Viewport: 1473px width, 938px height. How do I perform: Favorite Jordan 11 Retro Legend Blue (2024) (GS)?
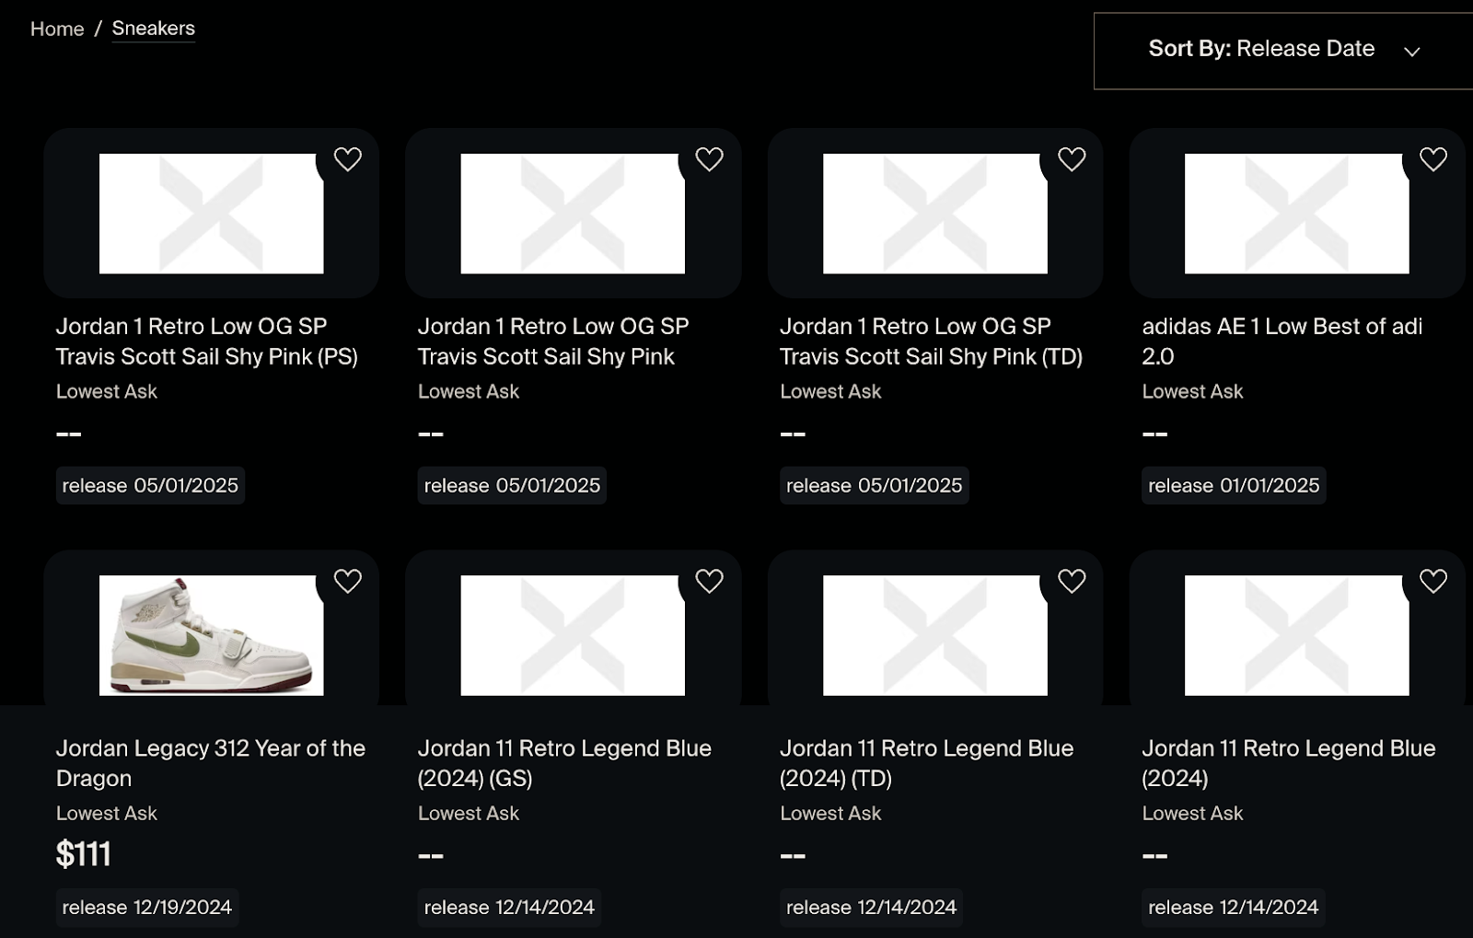[x=709, y=581]
